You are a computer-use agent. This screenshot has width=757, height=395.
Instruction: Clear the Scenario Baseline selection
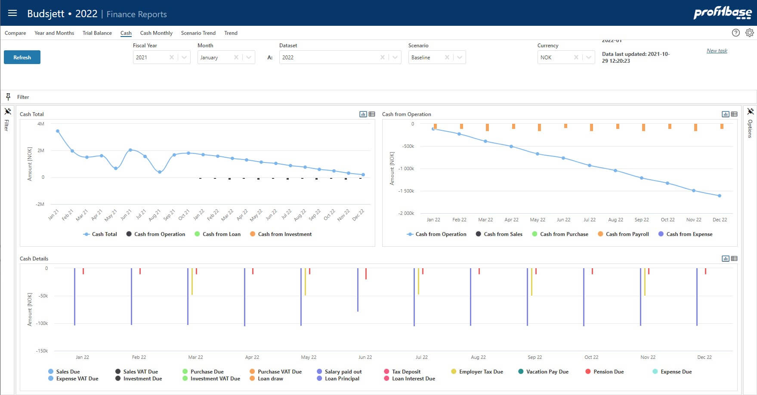click(447, 57)
